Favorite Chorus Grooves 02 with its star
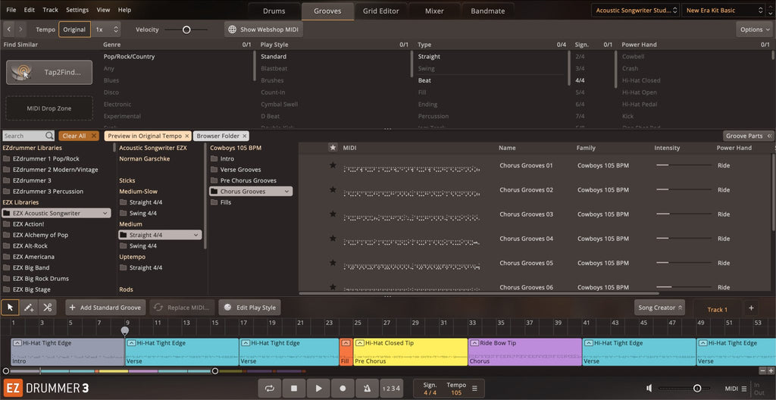 click(333, 189)
